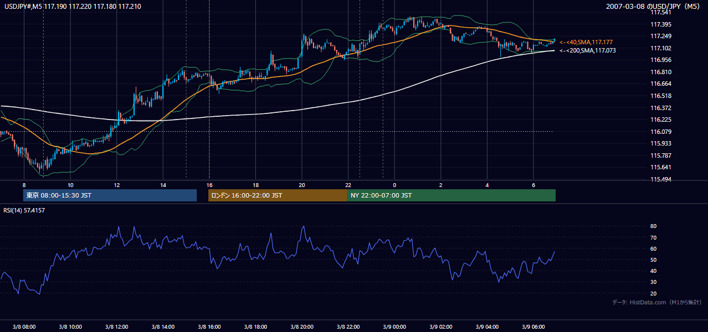Click RSI scale value 40
The image size is (708, 332).
pos(654,271)
